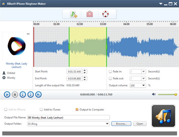Expand the Output Folder dropdown

(x=107, y=124)
